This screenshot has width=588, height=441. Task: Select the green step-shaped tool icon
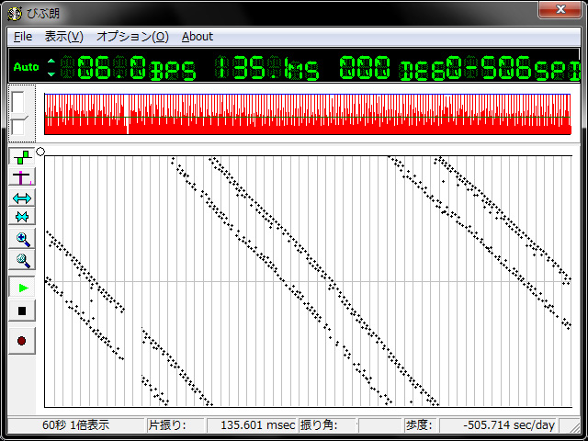22,157
